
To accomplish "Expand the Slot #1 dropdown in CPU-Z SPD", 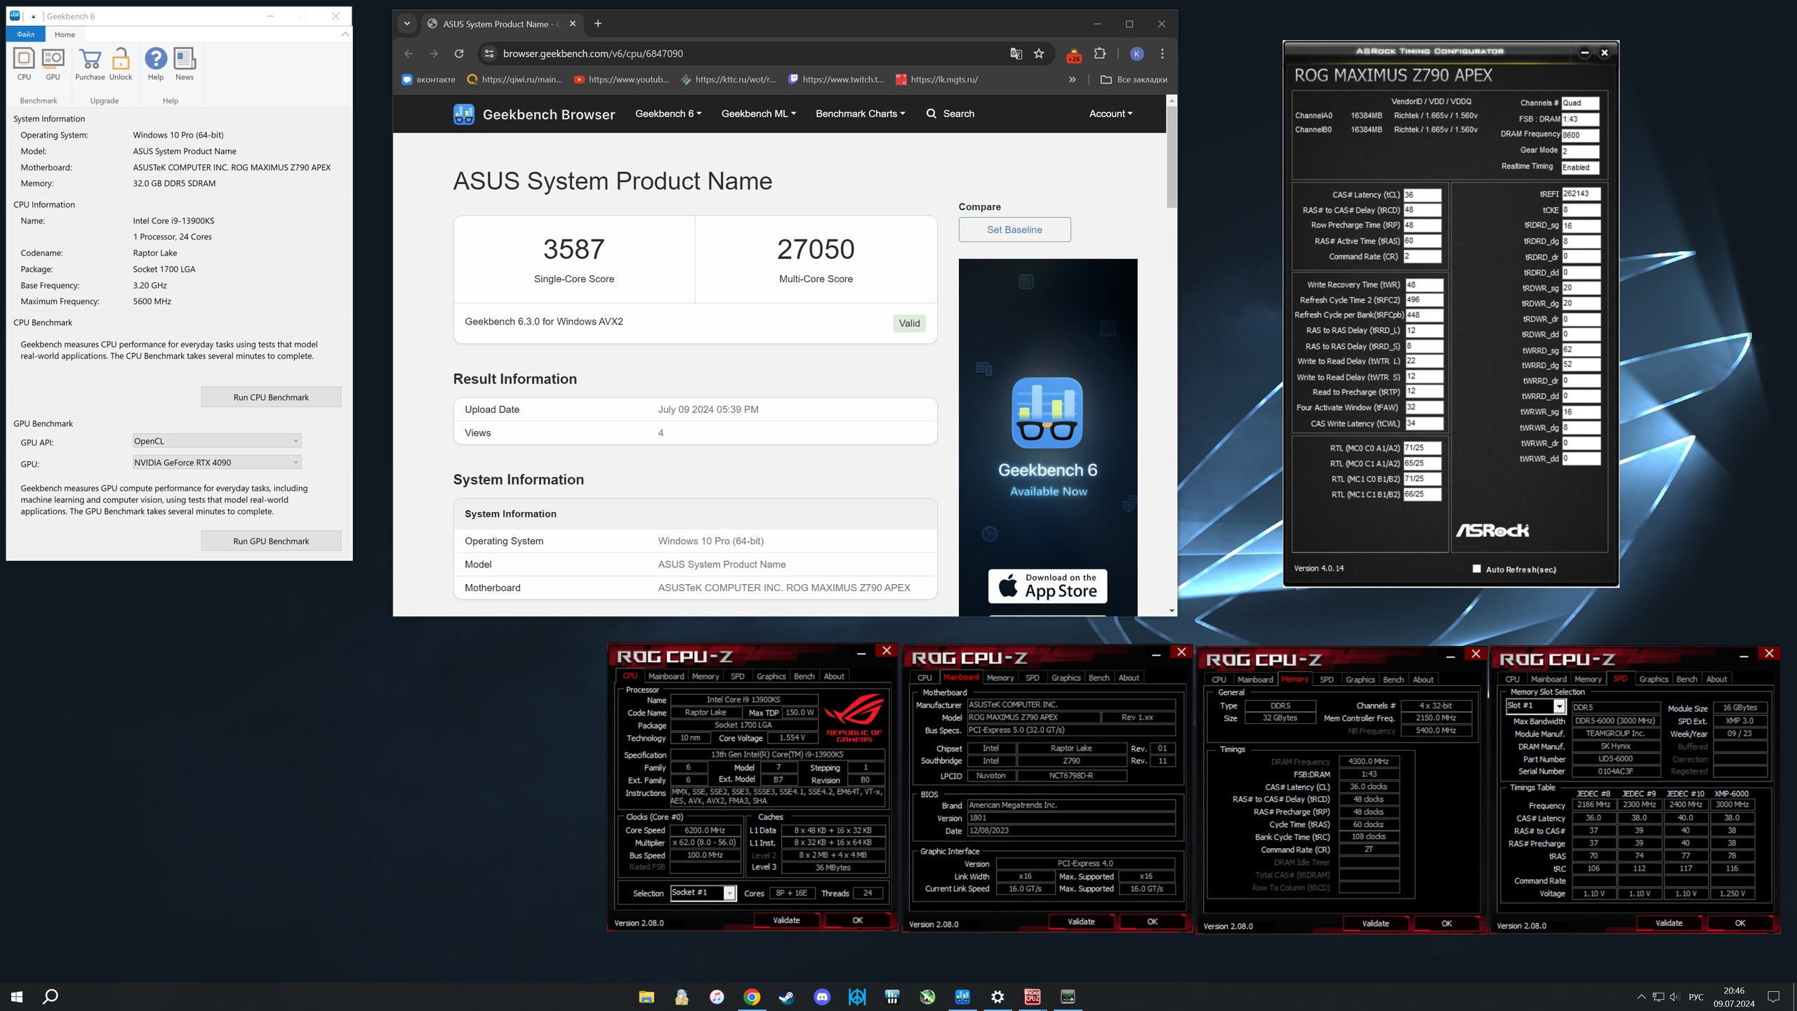I will coord(1559,706).
